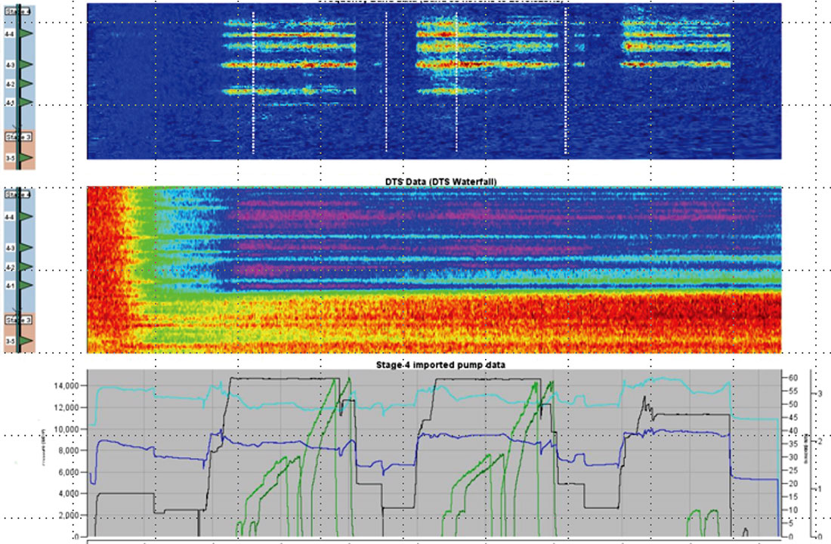This screenshot has height=544, width=831.
Task: Click inside the pump data chart area
Action: 434,453
